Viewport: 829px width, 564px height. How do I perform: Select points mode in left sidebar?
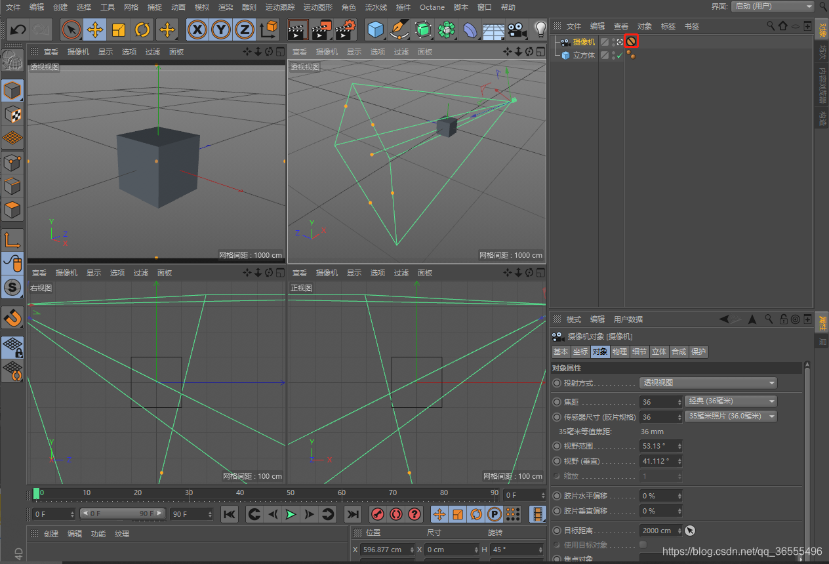pyautogui.click(x=12, y=162)
